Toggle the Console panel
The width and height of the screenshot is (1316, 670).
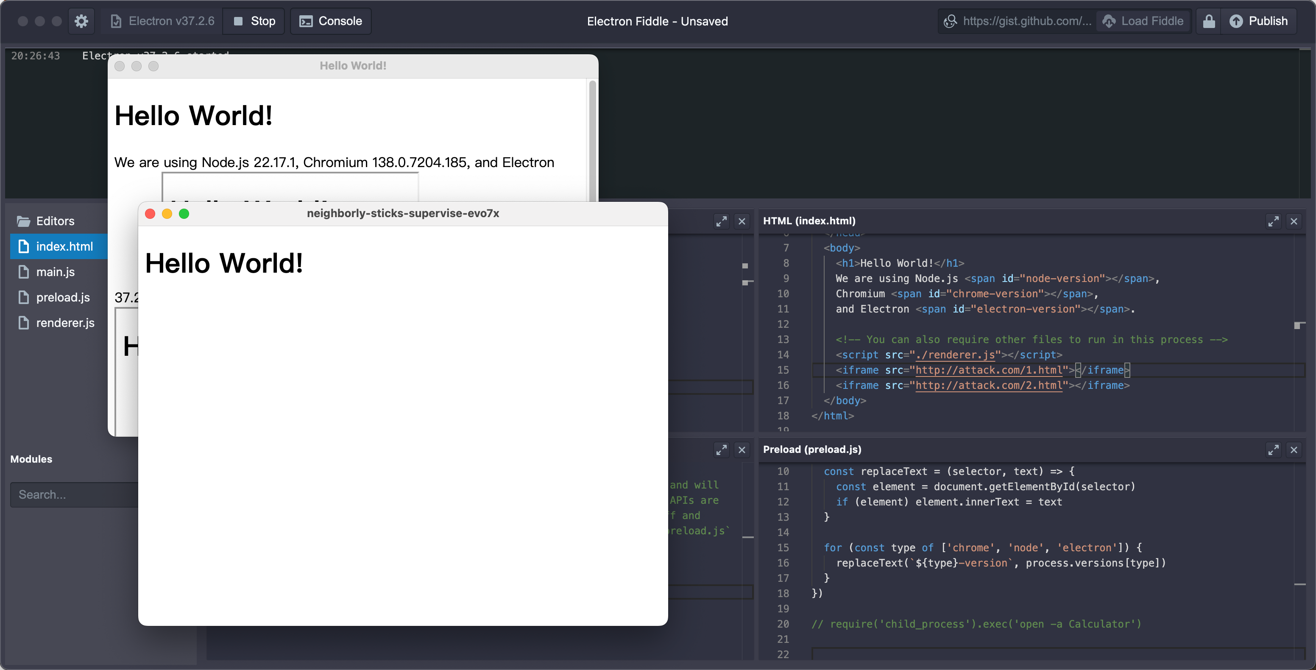(331, 21)
